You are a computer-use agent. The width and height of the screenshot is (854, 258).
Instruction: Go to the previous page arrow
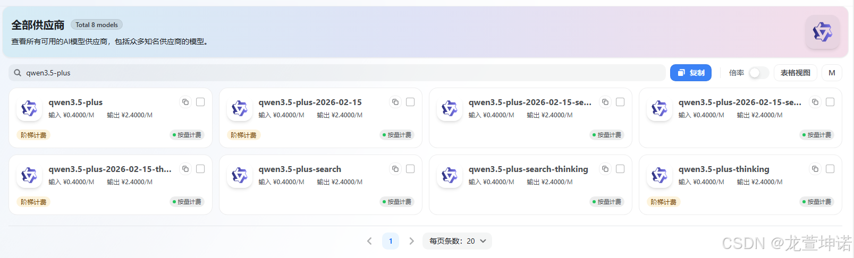pos(369,241)
